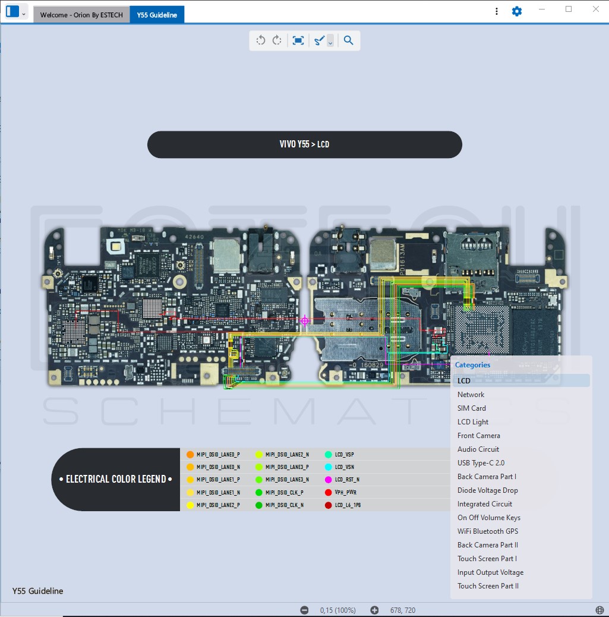Open the search magnifier tool
The height and width of the screenshot is (617, 609).
pyautogui.click(x=348, y=40)
